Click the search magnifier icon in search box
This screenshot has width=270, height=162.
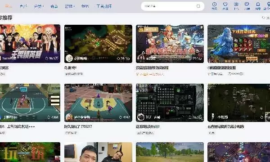point(198,6)
